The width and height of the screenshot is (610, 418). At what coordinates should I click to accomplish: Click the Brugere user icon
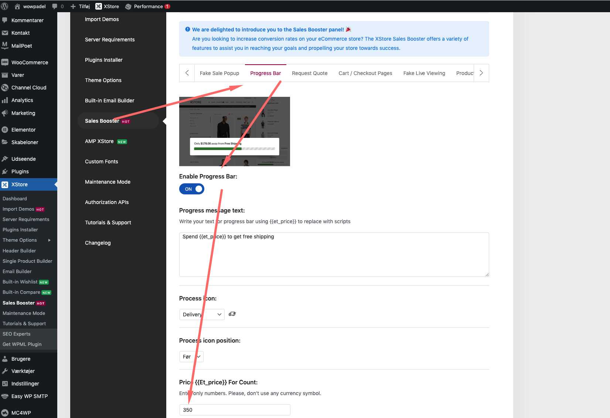click(x=5, y=359)
